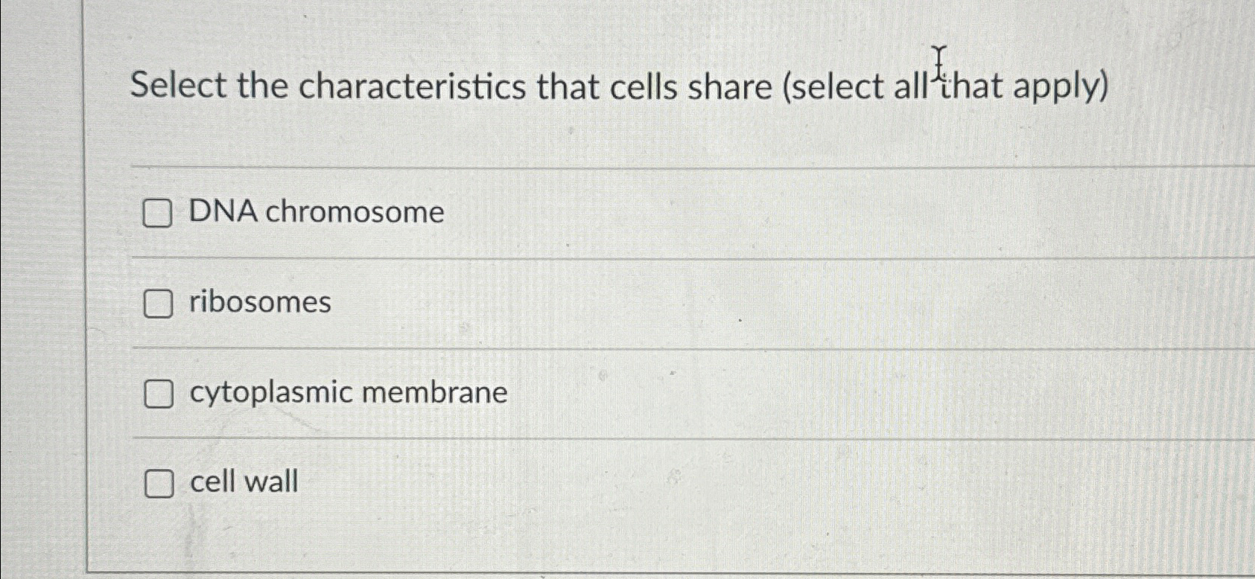Check the cytoplasmic membrane checkbox
This screenshot has width=1255, height=579.
click(159, 394)
